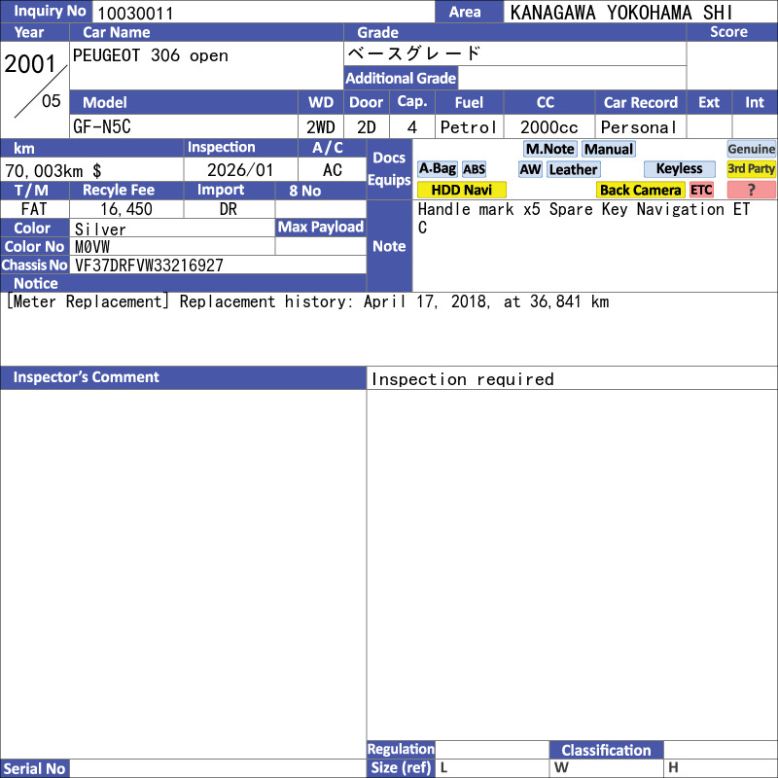Select the Genuine legend badge
Image resolution: width=778 pixels, height=778 pixels.
(x=751, y=149)
